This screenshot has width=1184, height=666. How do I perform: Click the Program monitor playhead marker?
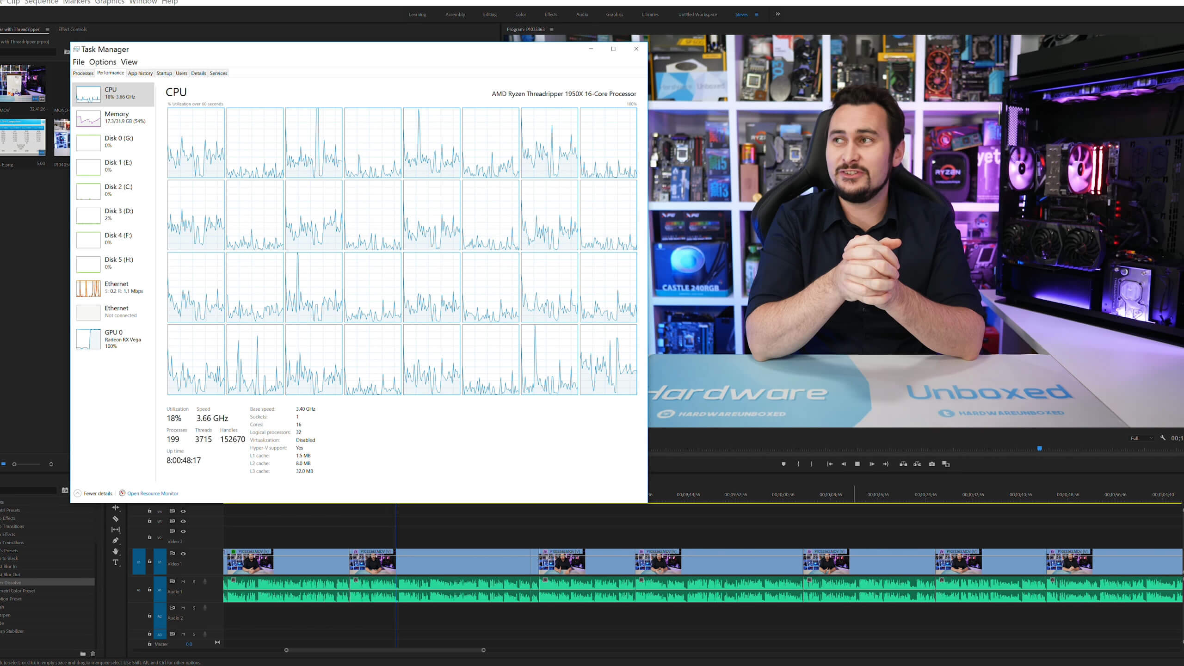click(1040, 448)
